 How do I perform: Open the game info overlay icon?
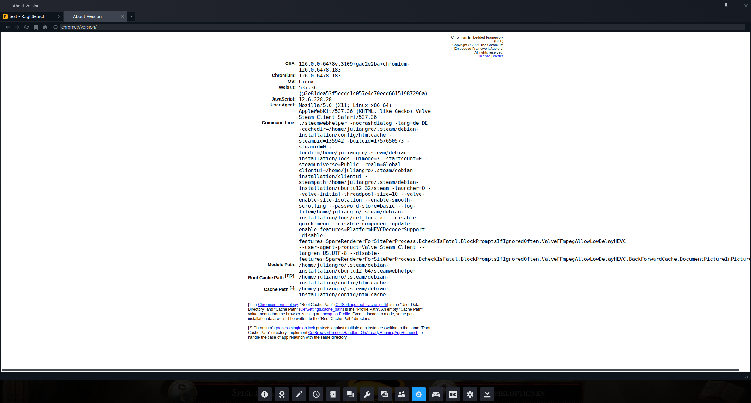pyautogui.click(x=264, y=394)
